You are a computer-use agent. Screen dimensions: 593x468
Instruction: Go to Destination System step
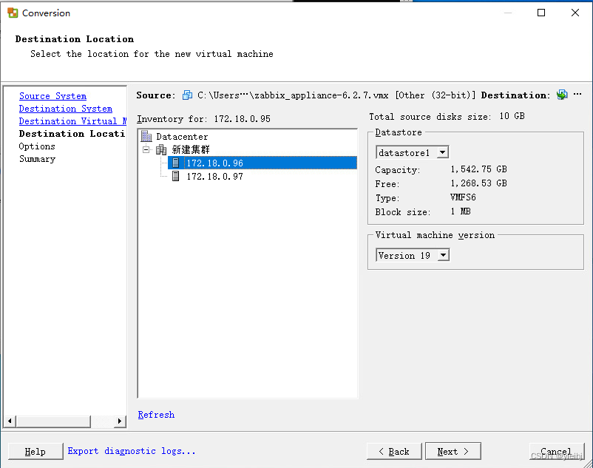click(x=65, y=109)
